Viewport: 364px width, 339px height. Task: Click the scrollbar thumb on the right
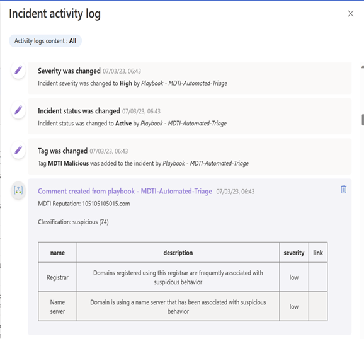click(363, 120)
